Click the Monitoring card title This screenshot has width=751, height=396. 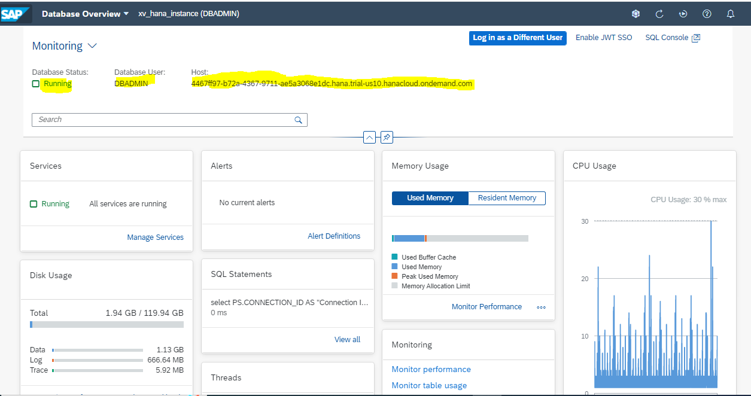(412, 345)
